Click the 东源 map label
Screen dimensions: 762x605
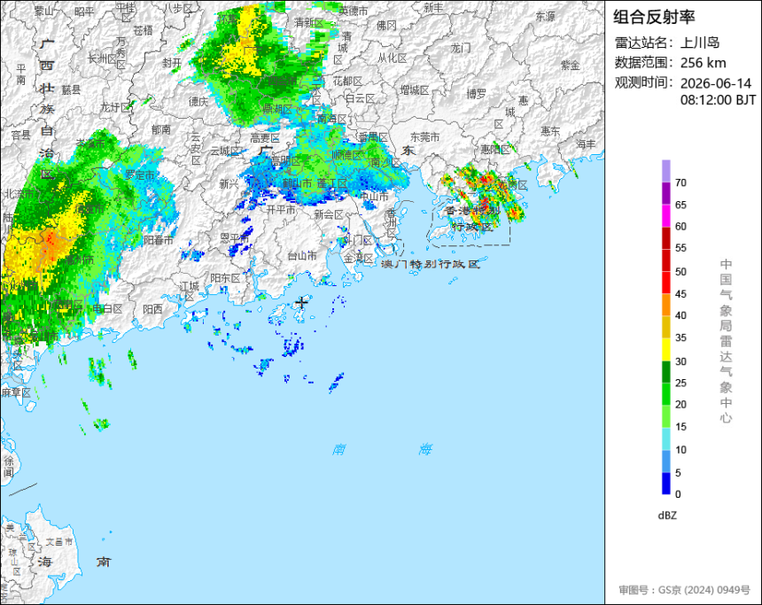click(545, 17)
